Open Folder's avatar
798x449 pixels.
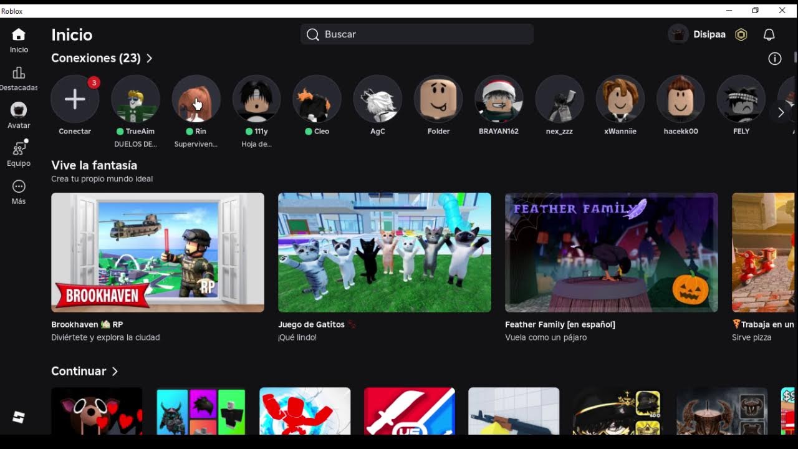pos(438,99)
